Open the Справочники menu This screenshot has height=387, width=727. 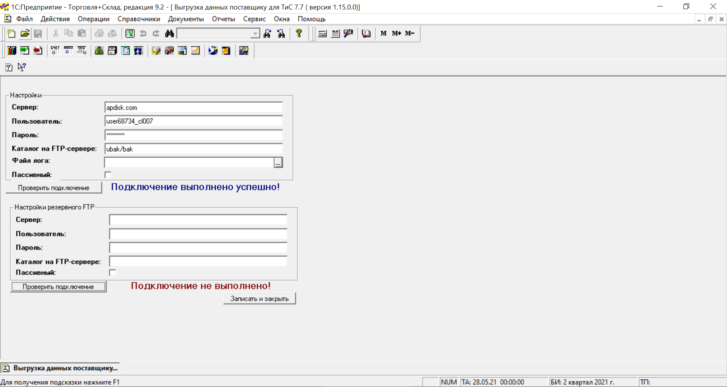139,19
